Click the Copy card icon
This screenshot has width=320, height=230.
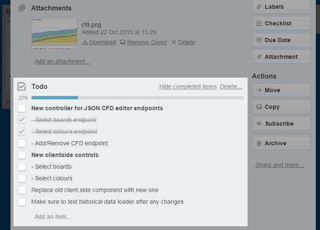[259, 107]
